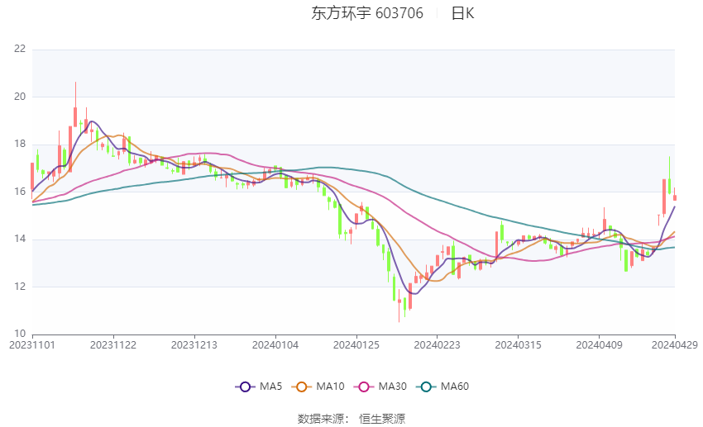The width and height of the screenshot is (703, 427).
Task: Select the 20231101 date axis label
Action: 32,345
